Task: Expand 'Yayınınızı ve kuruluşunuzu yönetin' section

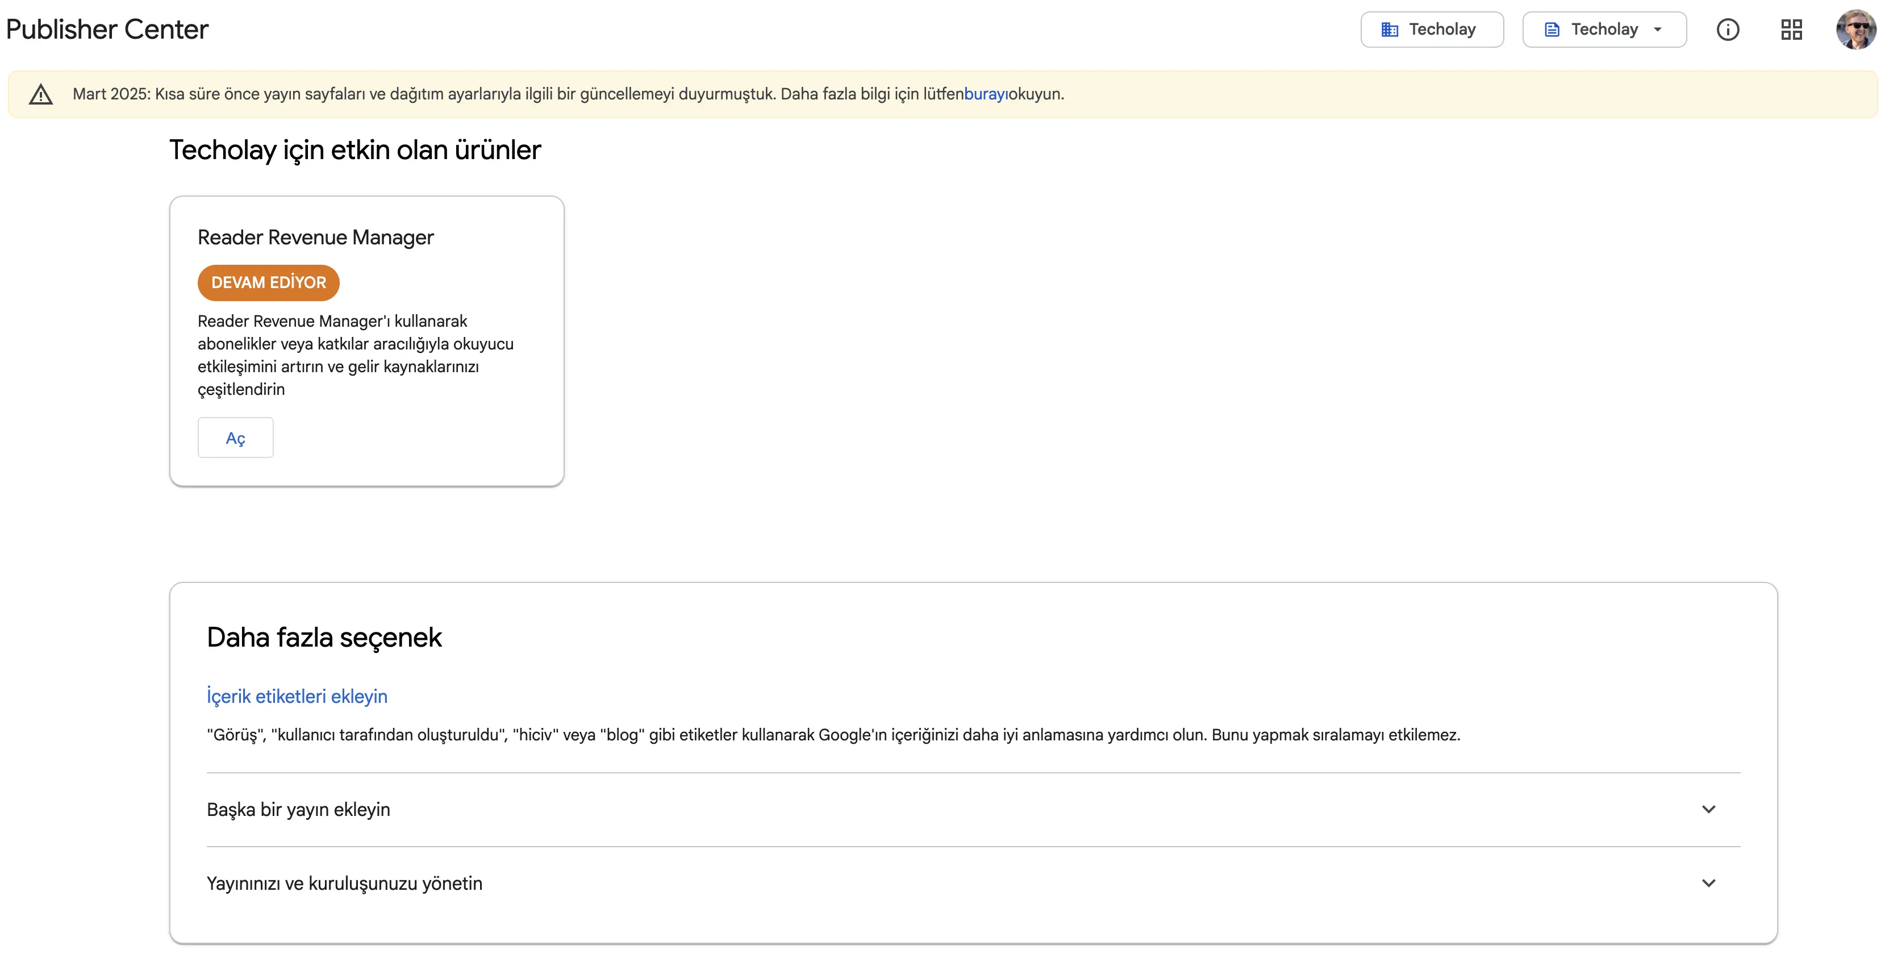Action: pyautogui.click(x=973, y=884)
